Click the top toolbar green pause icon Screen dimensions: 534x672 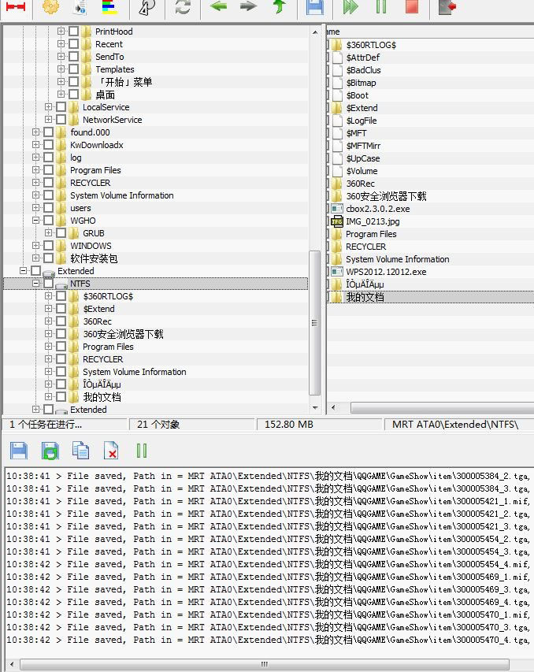click(x=381, y=7)
